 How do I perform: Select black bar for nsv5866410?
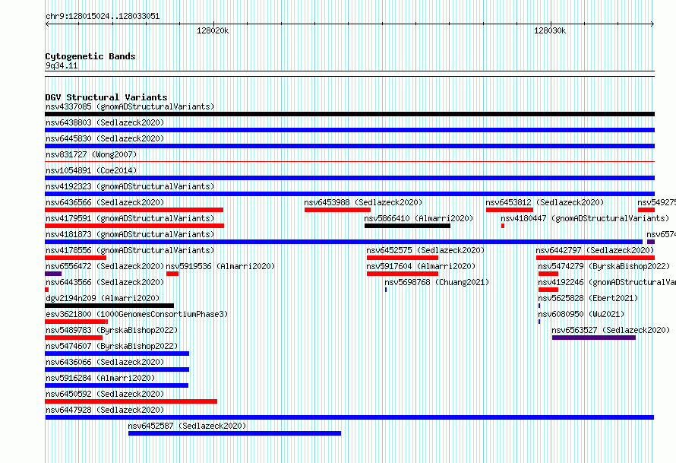(x=407, y=226)
